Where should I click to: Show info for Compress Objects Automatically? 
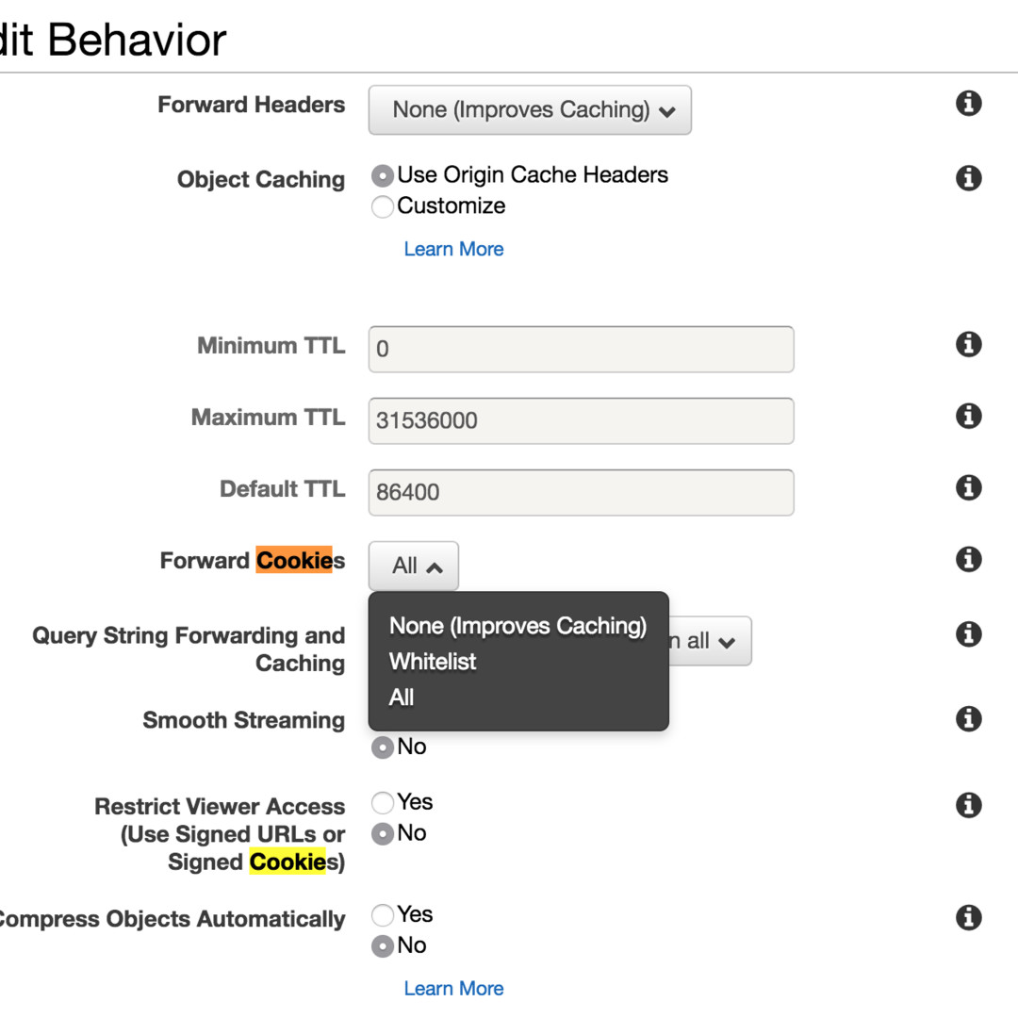968,917
